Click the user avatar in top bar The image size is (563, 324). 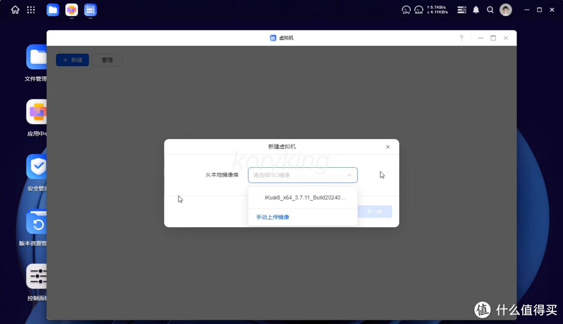coord(505,9)
